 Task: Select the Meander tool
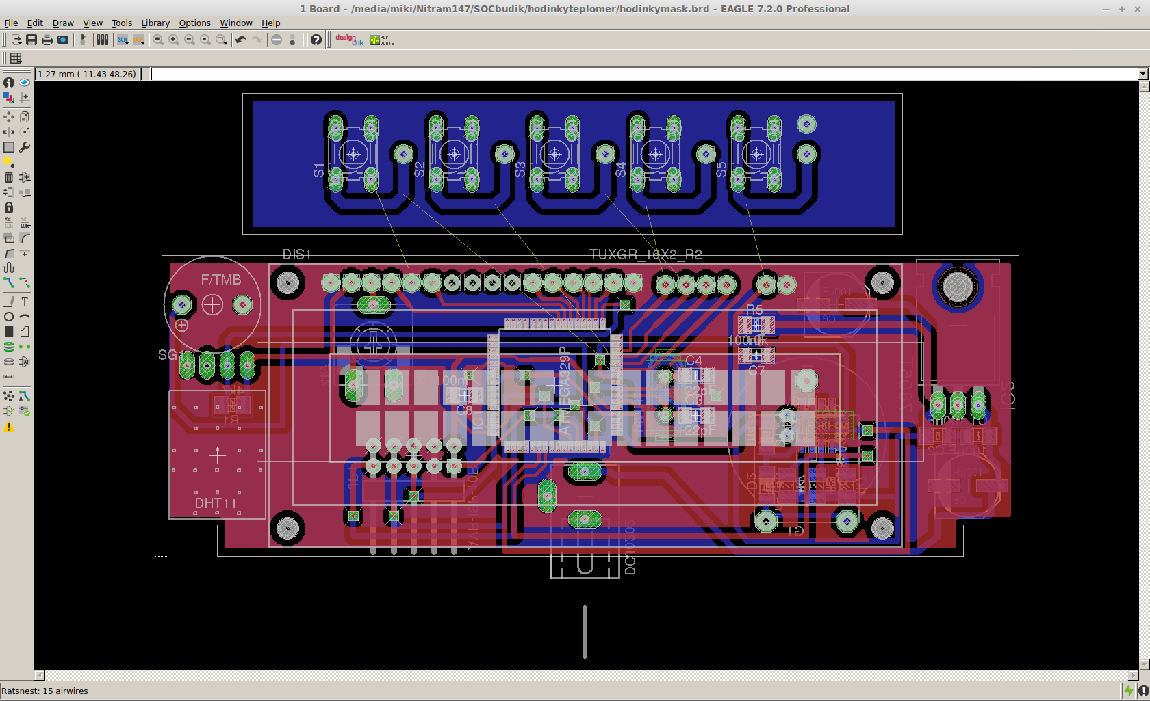pyautogui.click(x=9, y=268)
